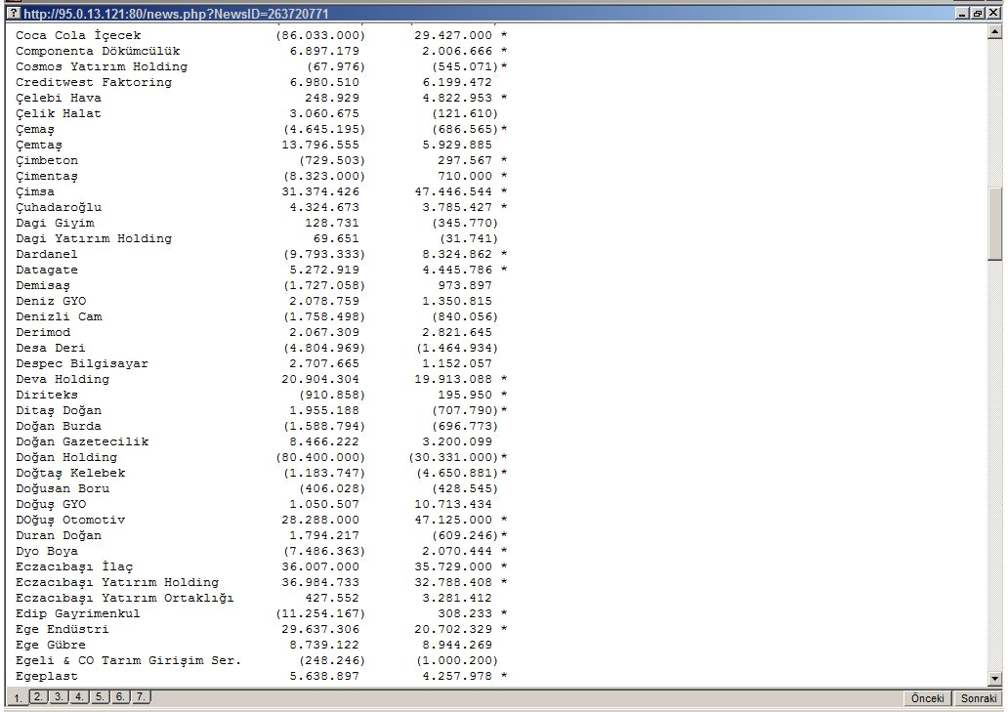Click the URL text in the title bar
The height and width of the screenshot is (712, 1008).
tap(176, 14)
